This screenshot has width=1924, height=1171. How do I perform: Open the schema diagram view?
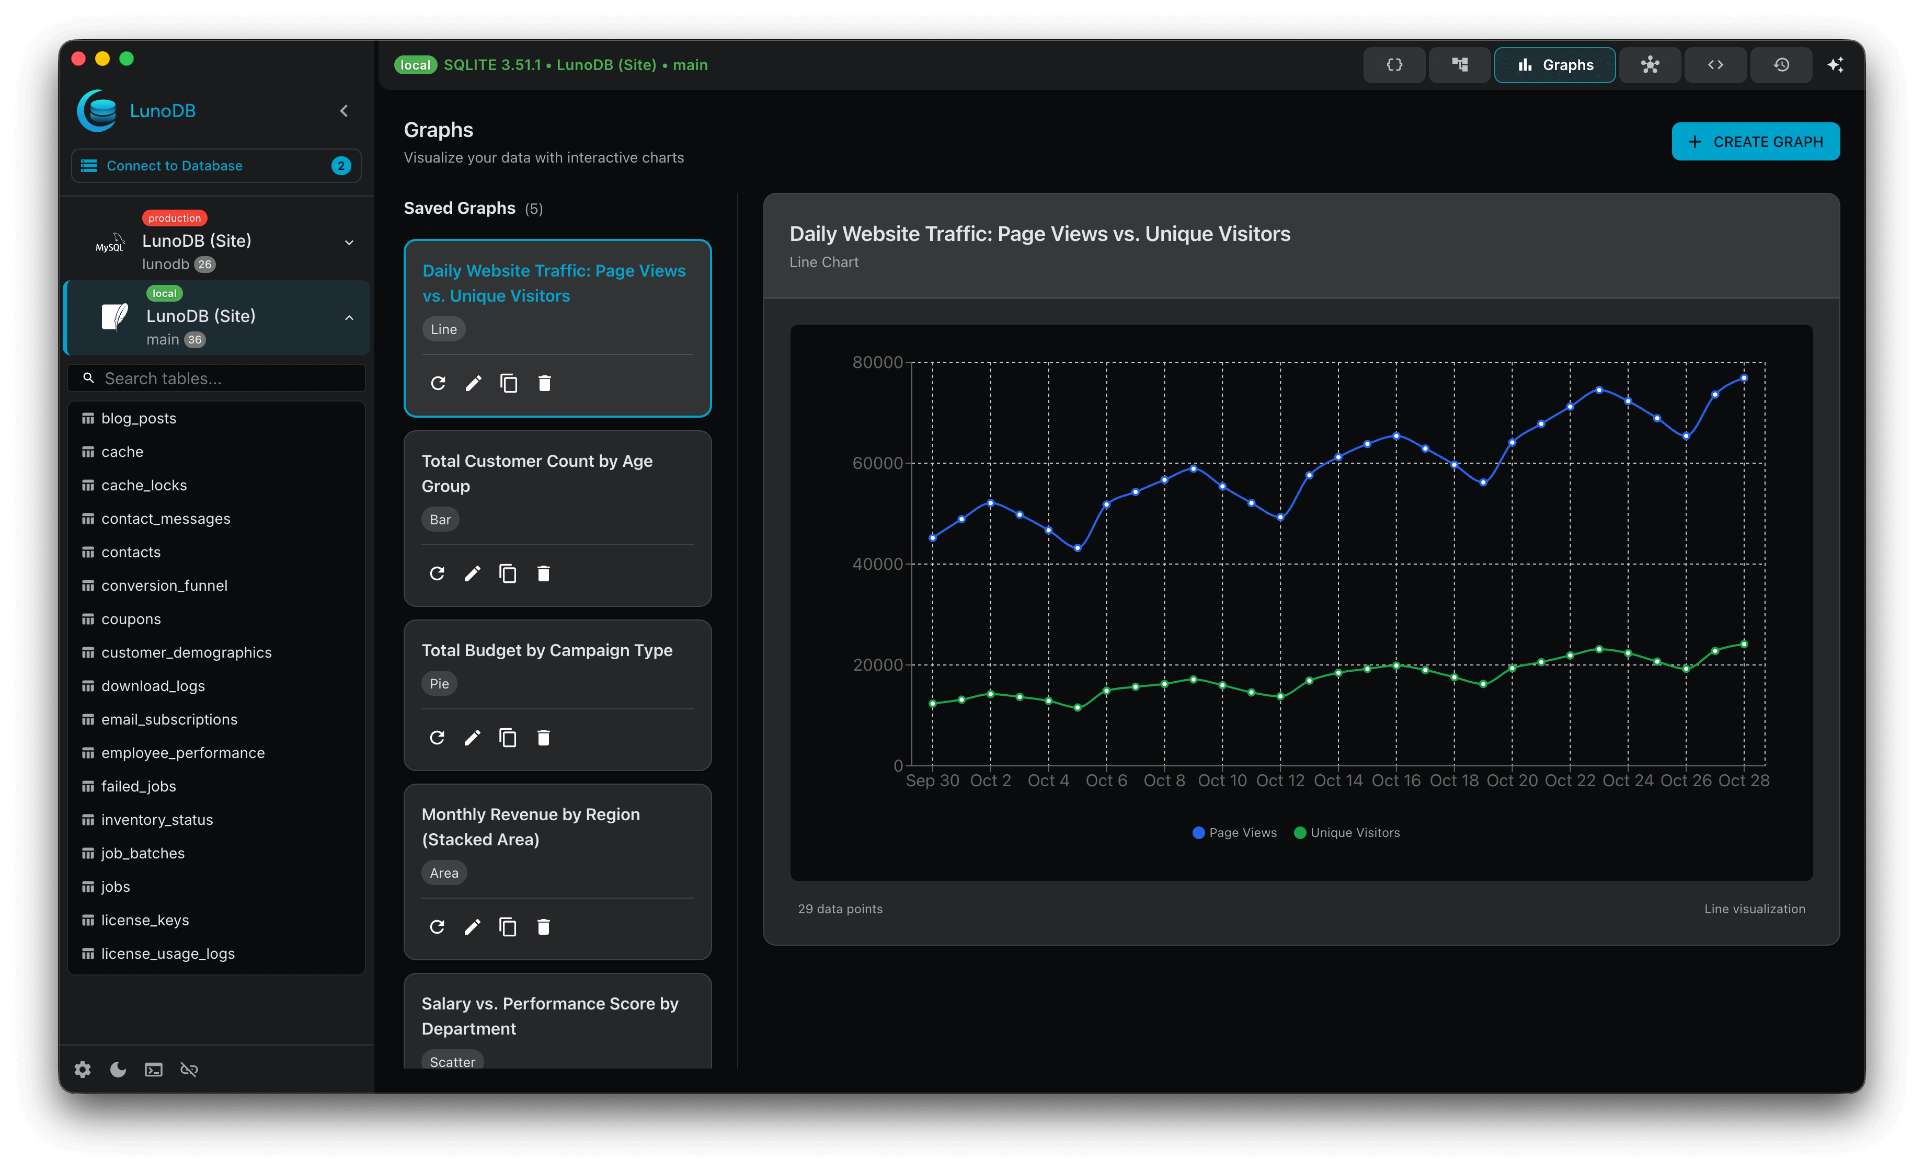[1459, 65]
